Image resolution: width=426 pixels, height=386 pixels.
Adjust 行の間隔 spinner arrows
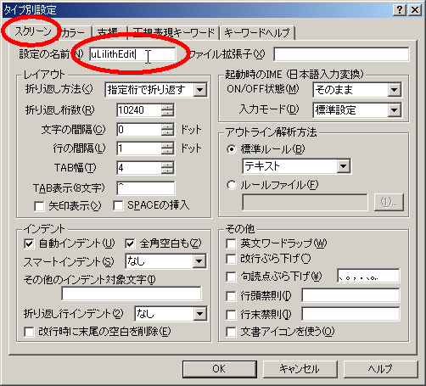pos(167,148)
